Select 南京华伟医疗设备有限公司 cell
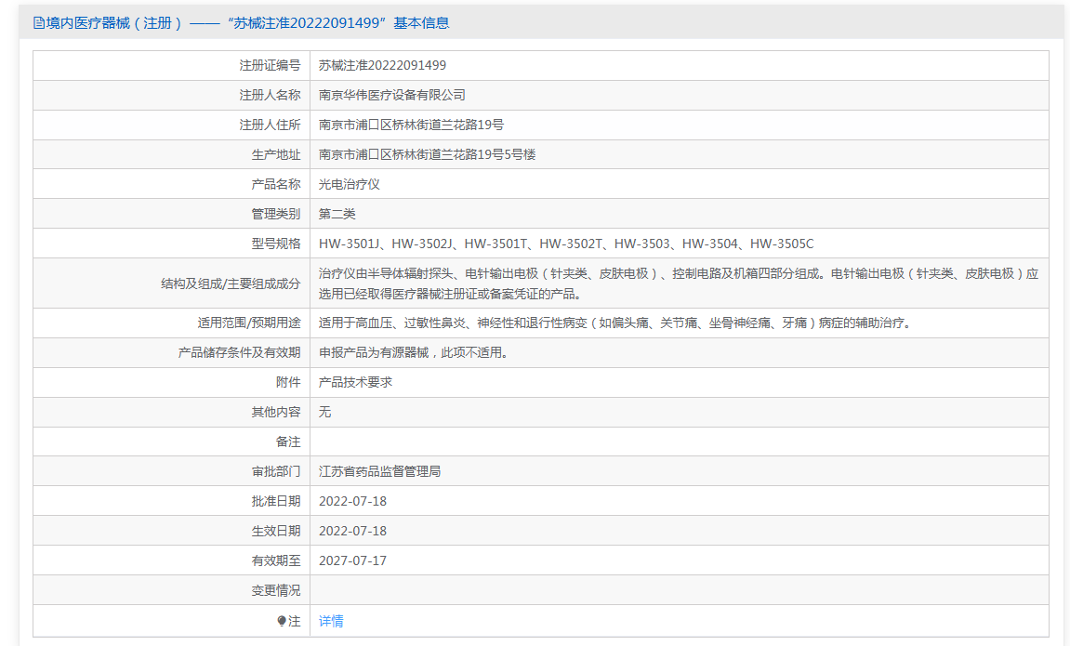This screenshot has width=1070, height=646. tap(392, 96)
